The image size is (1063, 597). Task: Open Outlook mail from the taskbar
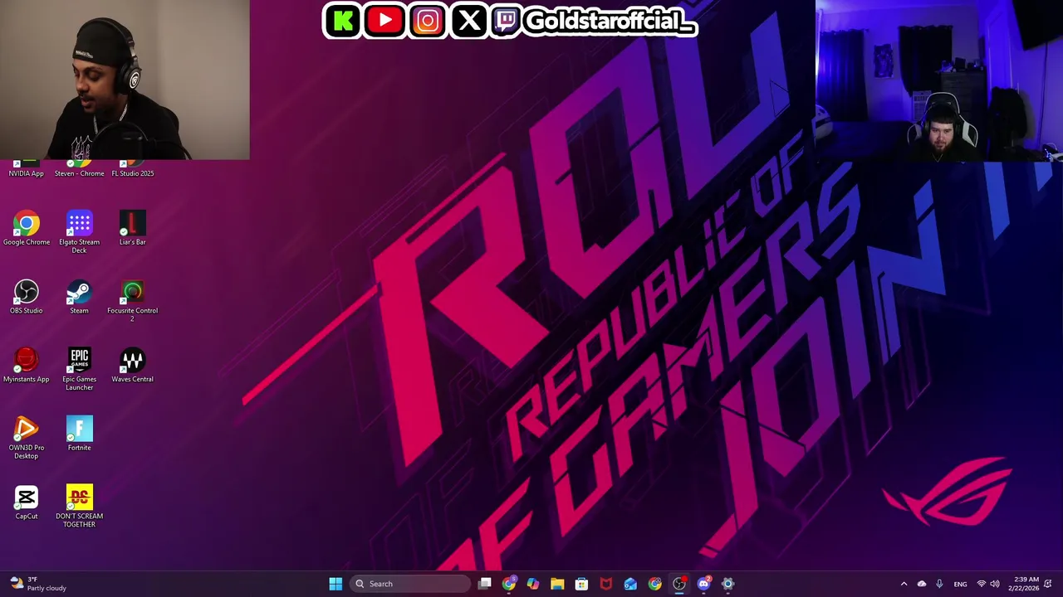(x=630, y=584)
